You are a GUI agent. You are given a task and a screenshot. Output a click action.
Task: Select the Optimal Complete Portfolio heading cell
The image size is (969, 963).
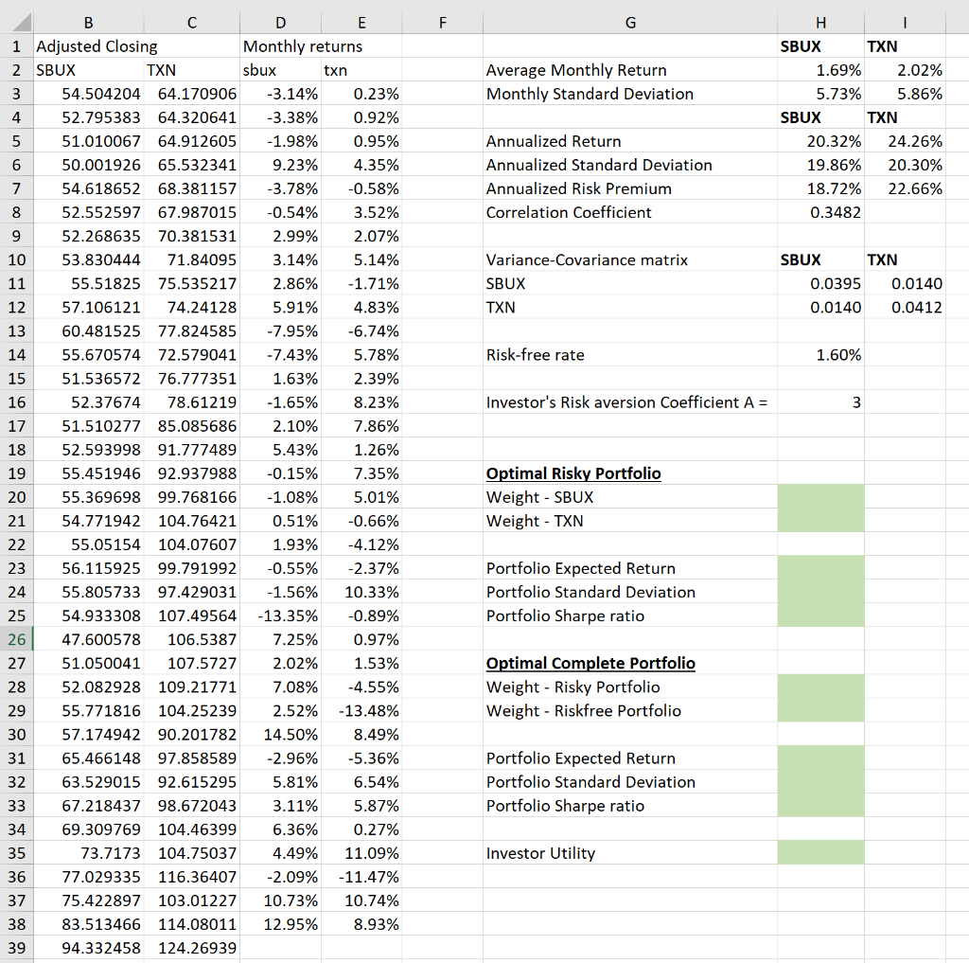pyautogui.click(x=630, y=663)
